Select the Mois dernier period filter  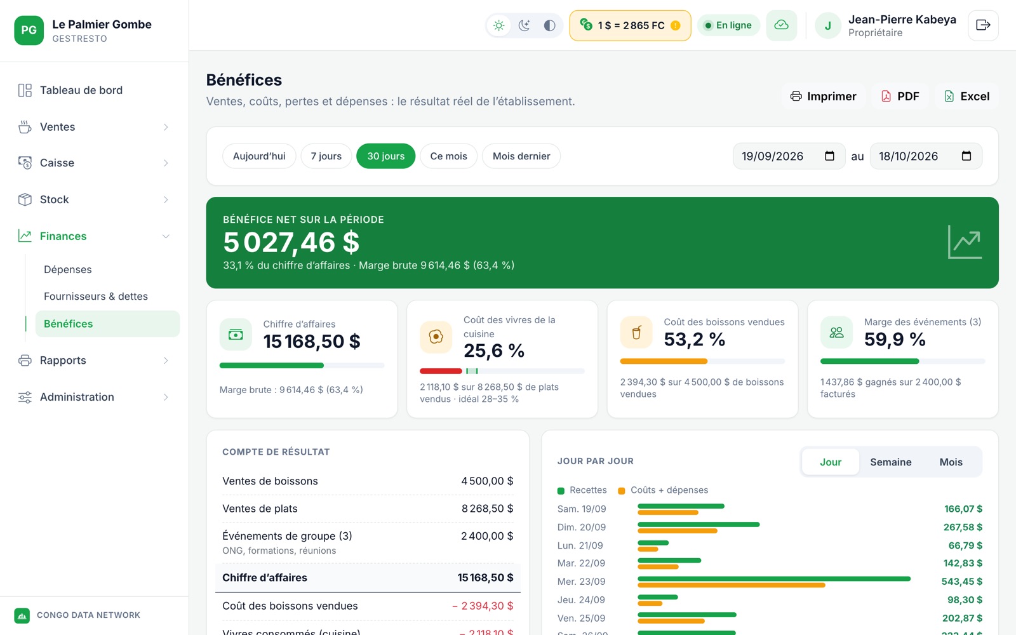click(x=521, y=156)
